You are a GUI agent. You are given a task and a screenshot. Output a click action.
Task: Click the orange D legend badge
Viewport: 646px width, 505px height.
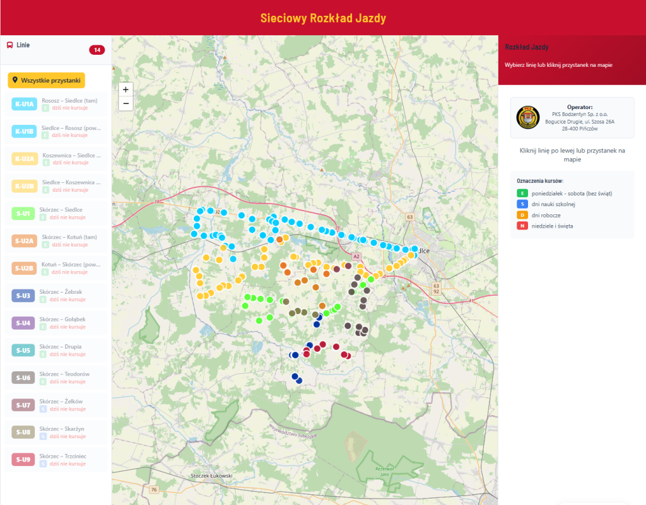(x=522, y=215)
